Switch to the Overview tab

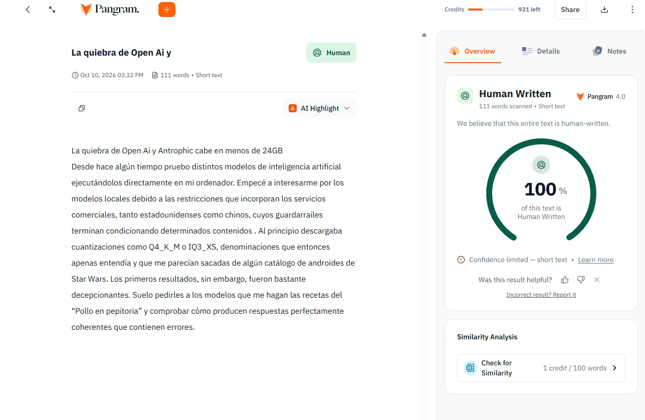pos(473,51)
